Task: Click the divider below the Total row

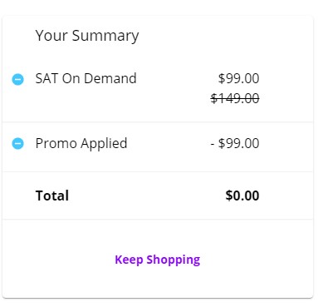Action: click(x=158, y=219)
